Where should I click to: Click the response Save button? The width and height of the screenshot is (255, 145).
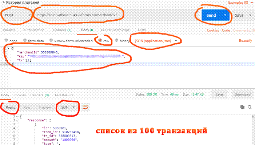(x=219, y=94)
